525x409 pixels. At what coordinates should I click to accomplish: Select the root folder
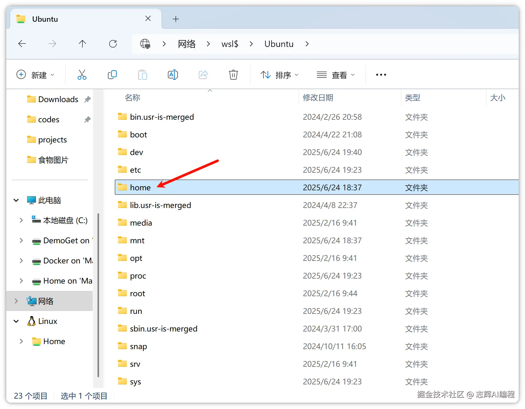(138, 293)
